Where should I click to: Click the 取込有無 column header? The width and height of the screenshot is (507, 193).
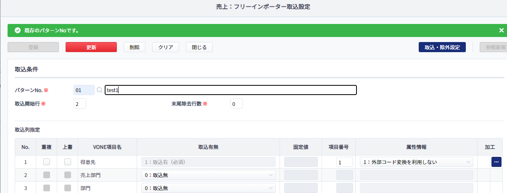[x=208, y=147]
